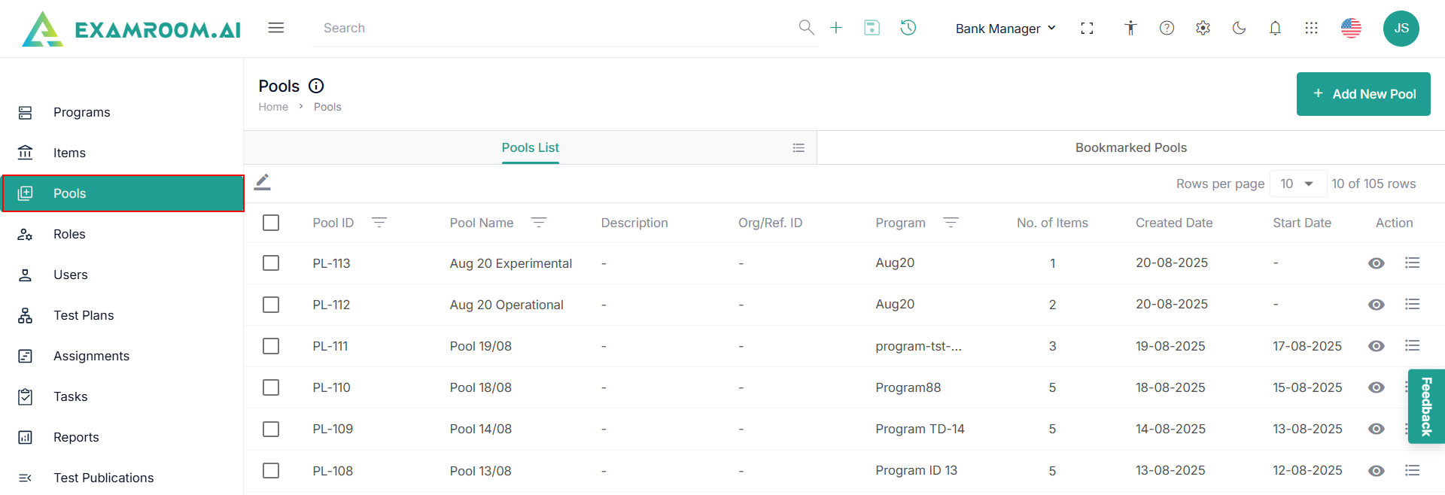The image size is (1445, 495).
Task: Toggle dark mode moon icon
Action: [x=1239, y=28]
